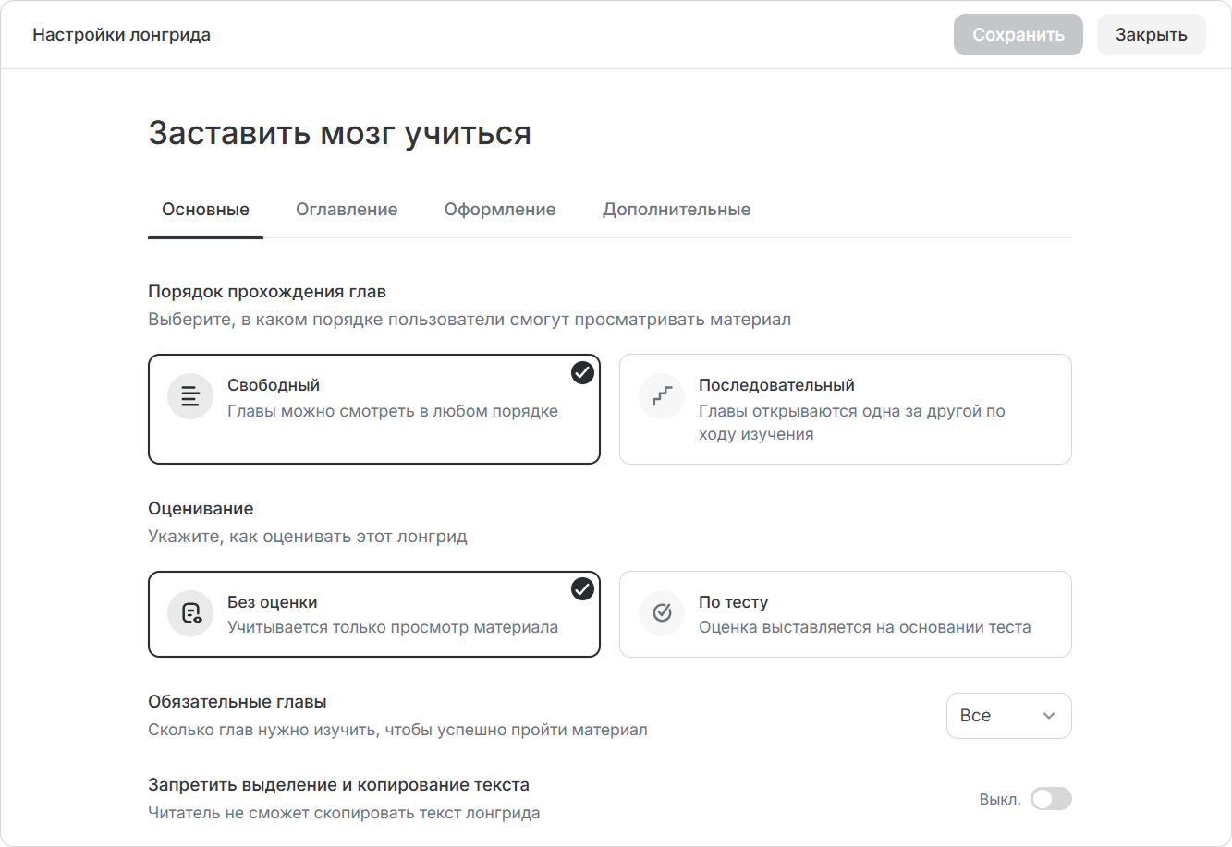Choose the Без оценки grading option

click(374, 614)
